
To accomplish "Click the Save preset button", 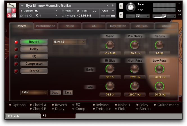I will click(68, 92).
